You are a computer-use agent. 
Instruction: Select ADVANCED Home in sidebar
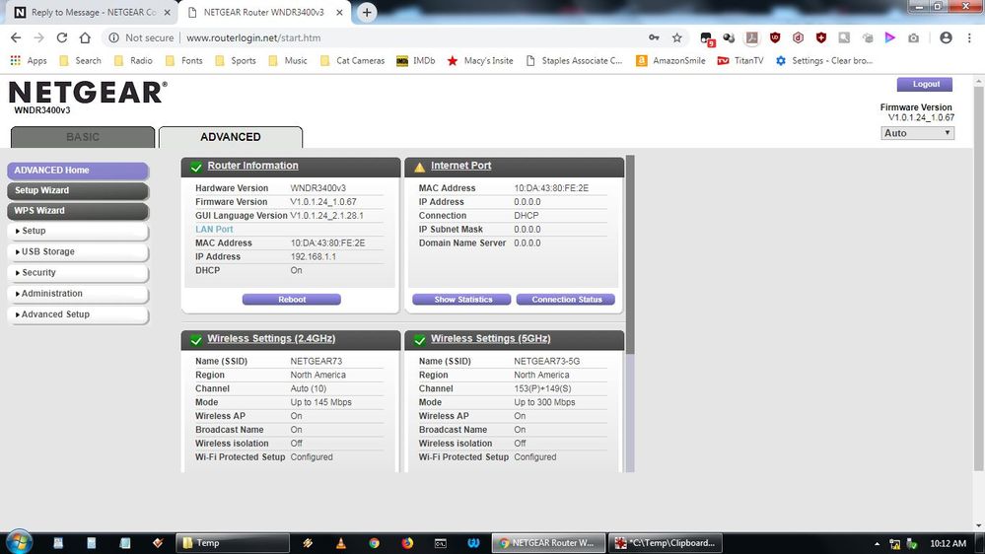coord(77,171)
